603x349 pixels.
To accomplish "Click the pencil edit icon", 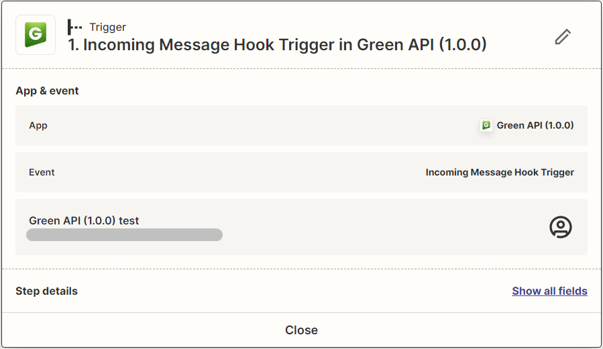I will coord(563,37).
